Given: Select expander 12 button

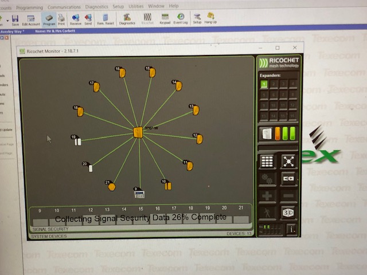Looking at the screenshot, I should pyautogui.click(x=292, y=105).
